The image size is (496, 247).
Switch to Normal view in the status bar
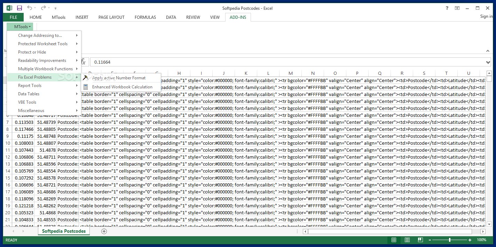point(394,240)
